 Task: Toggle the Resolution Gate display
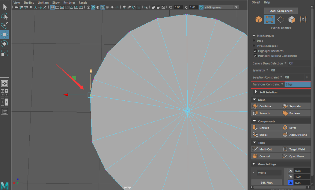coord(62,7)
